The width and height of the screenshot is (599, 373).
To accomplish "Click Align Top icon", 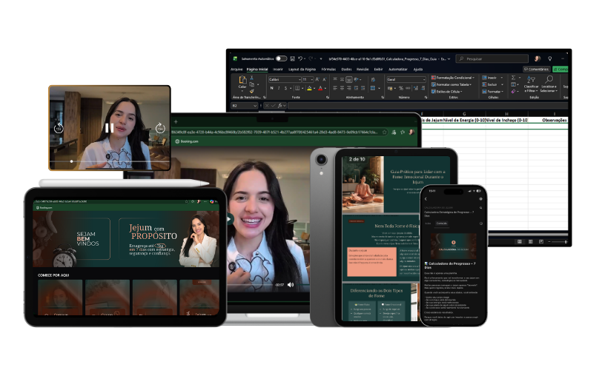I will tap(335, 79).
